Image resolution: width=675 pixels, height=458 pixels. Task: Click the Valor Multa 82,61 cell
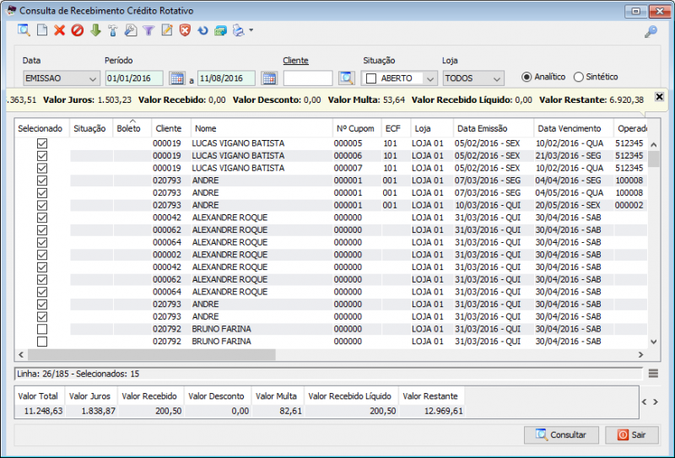278,411
